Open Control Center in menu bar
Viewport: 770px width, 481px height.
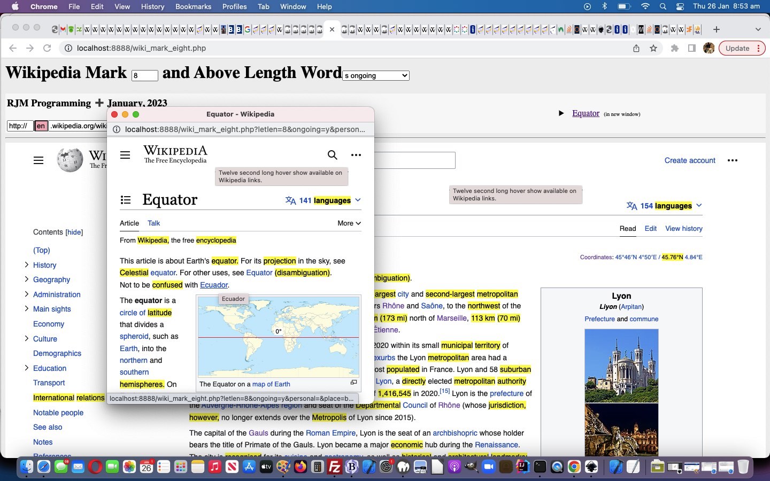point(680,6)
